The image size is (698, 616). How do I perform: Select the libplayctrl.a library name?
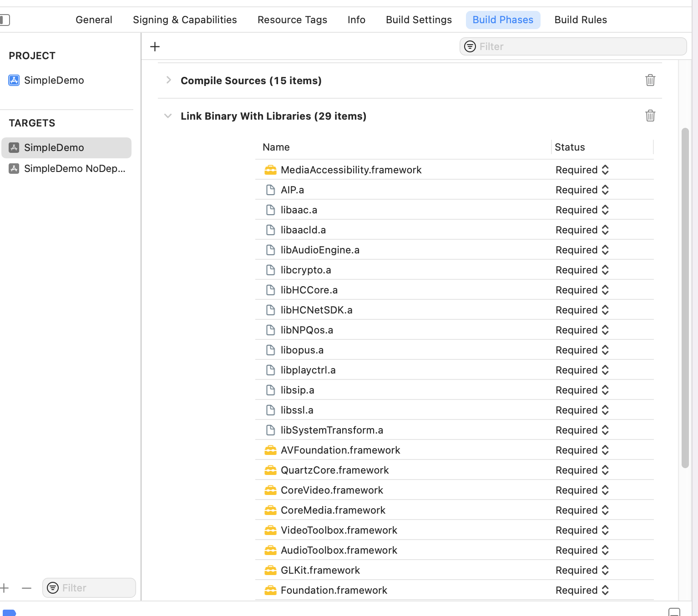pos(308,370)
